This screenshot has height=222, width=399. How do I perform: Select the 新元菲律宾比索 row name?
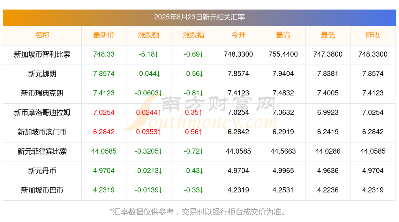click(x=42, y=151)
